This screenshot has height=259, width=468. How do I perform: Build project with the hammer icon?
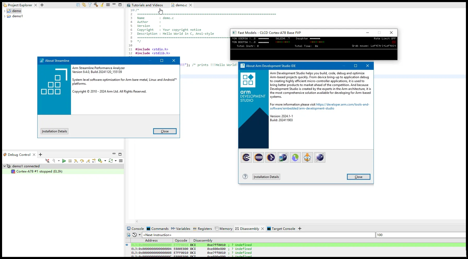coord(96,5)
